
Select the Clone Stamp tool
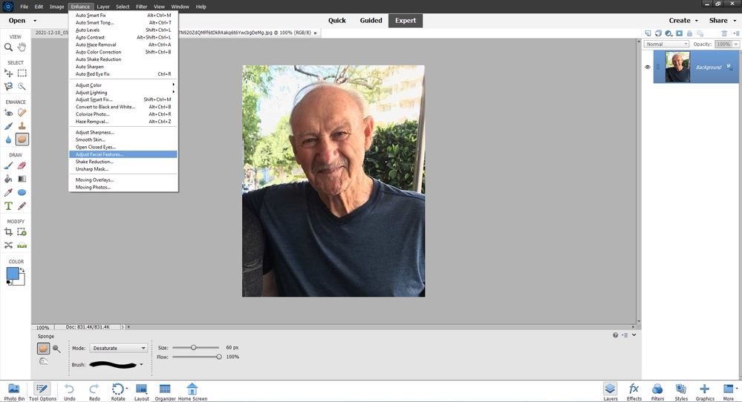click(22, 126)
